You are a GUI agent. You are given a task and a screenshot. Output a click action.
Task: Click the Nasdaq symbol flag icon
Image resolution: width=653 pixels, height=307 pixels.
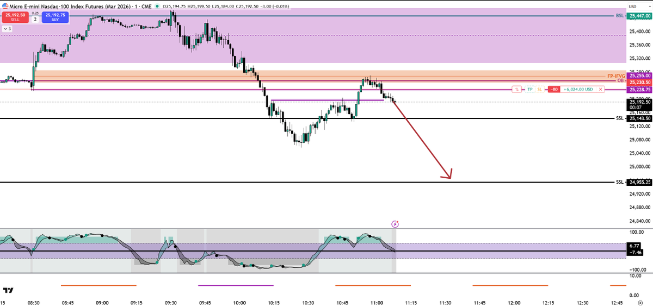(5, 7)
